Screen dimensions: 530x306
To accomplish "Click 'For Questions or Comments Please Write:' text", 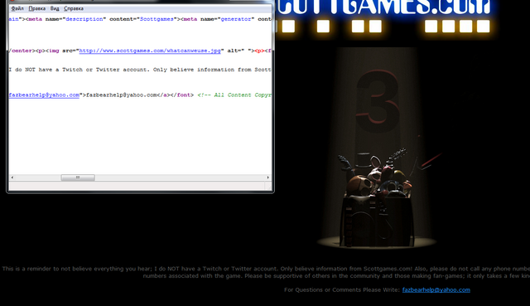I will (342, 289).
